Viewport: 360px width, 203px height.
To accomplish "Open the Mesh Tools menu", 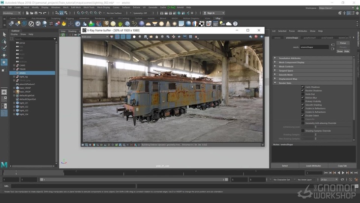I will coord(89,7).
